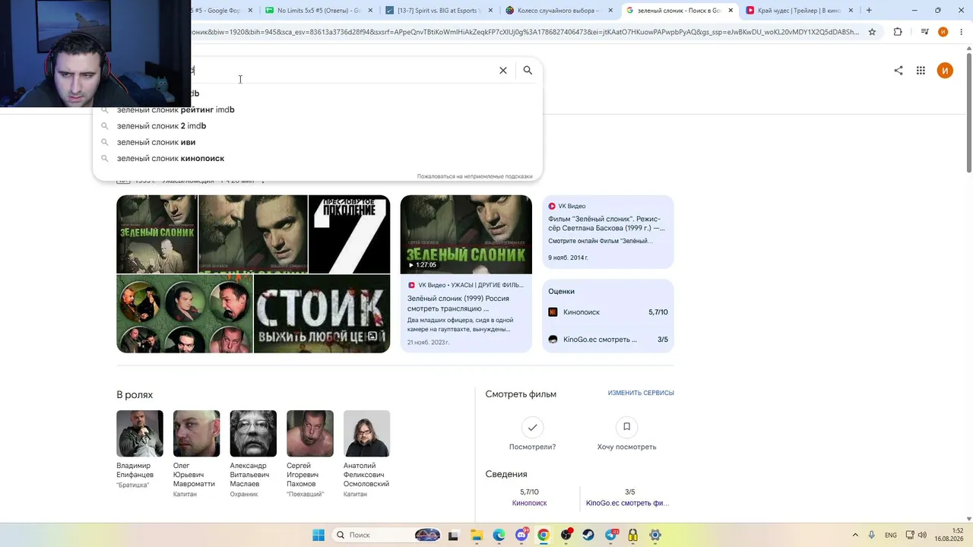The width and height of the screenshot is (973, 547).
Task: Open the three-dot options next to film info
Action: coord(263,181)
